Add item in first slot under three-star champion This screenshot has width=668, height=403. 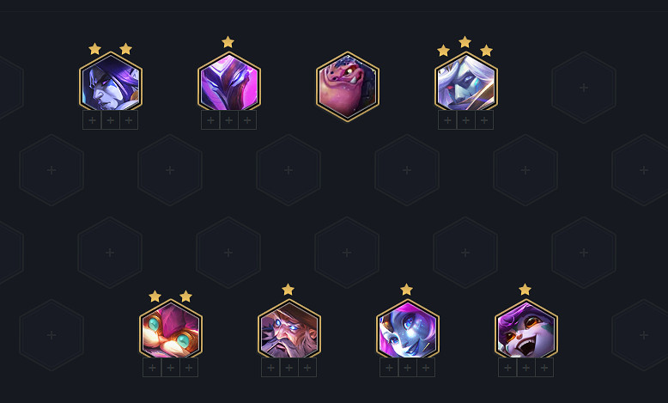[x=447, y=120]
